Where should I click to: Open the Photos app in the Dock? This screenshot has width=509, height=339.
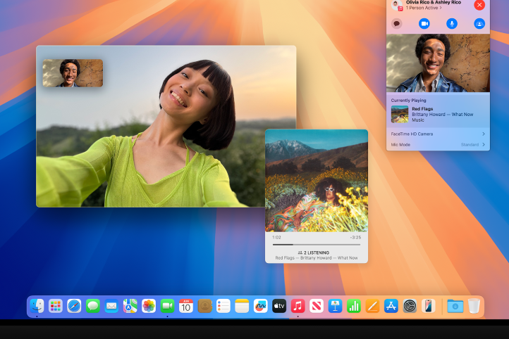[149, 306]
